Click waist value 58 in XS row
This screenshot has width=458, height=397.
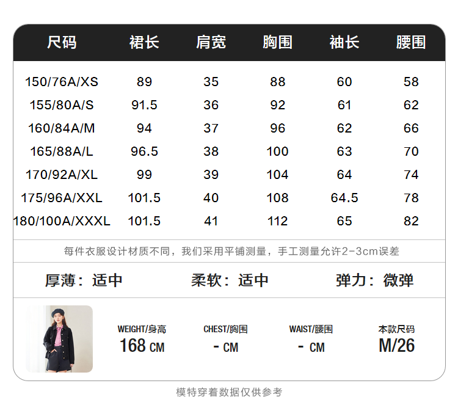(411, 82)
